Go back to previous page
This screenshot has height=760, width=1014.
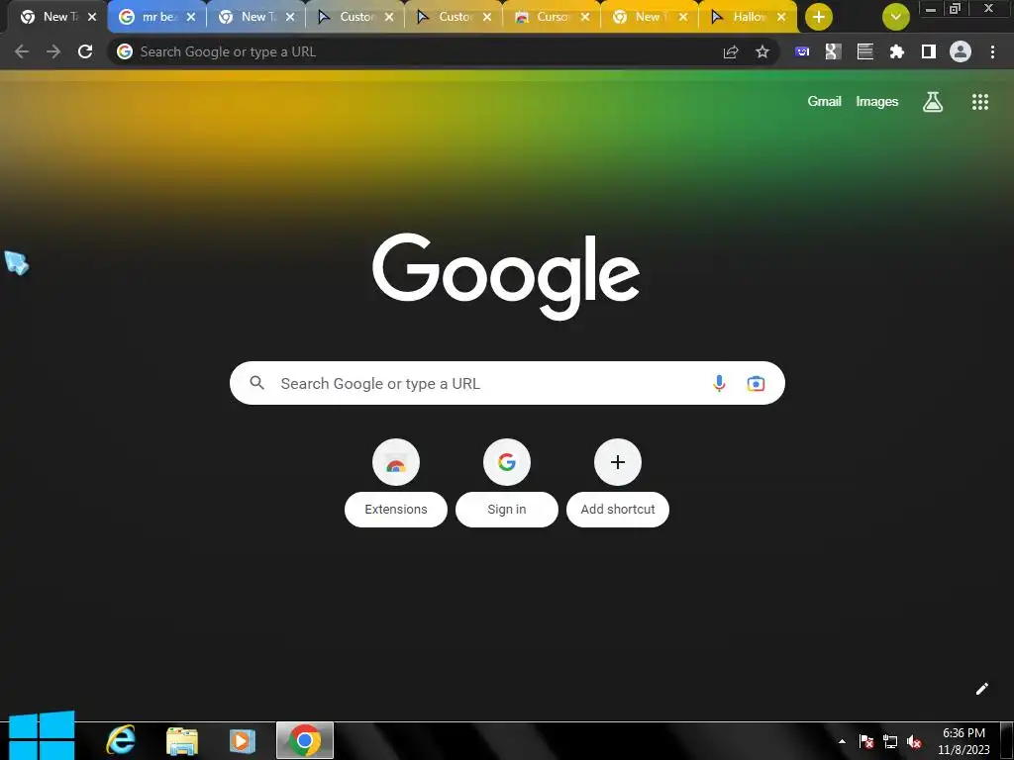[x=22, y=51]
